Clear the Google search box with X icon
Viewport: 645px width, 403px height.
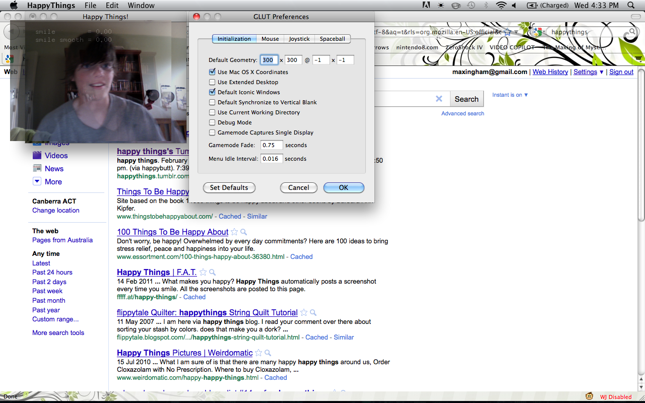pos(439,99)
